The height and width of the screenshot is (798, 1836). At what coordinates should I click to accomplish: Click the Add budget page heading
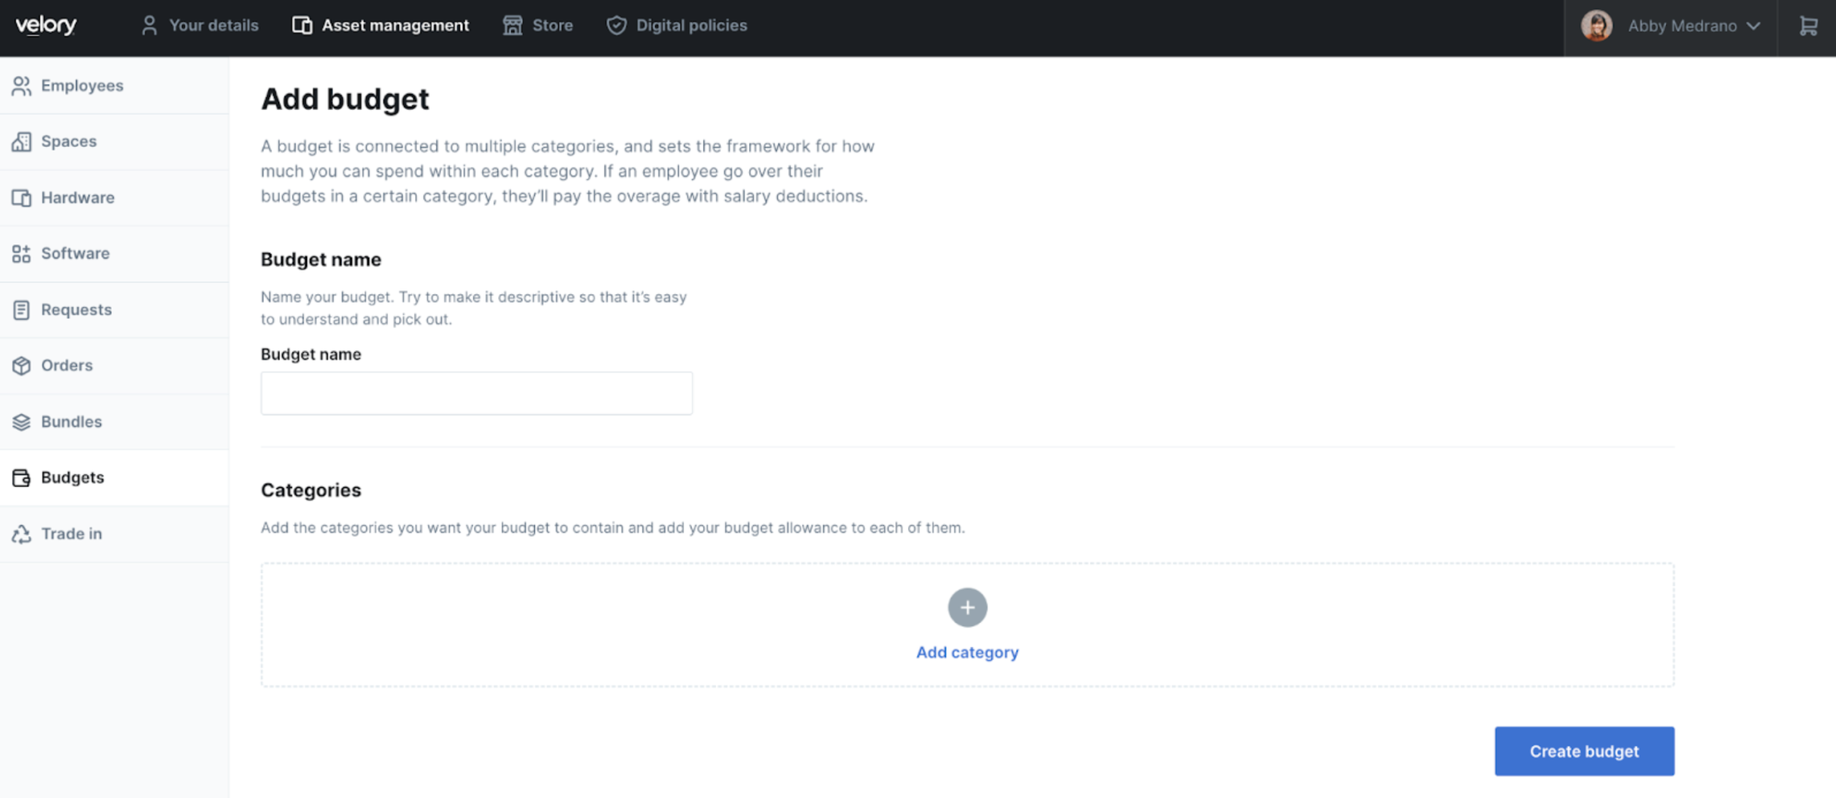(345, 99)
